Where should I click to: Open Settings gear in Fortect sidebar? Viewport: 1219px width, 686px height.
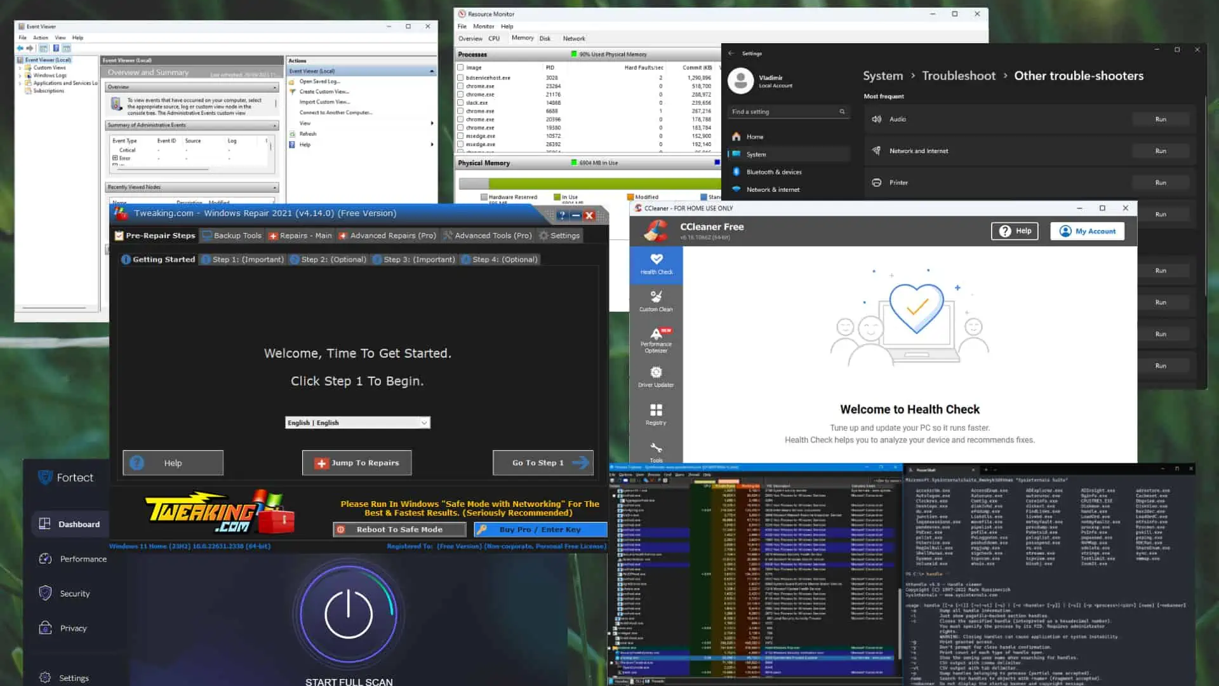45,678
